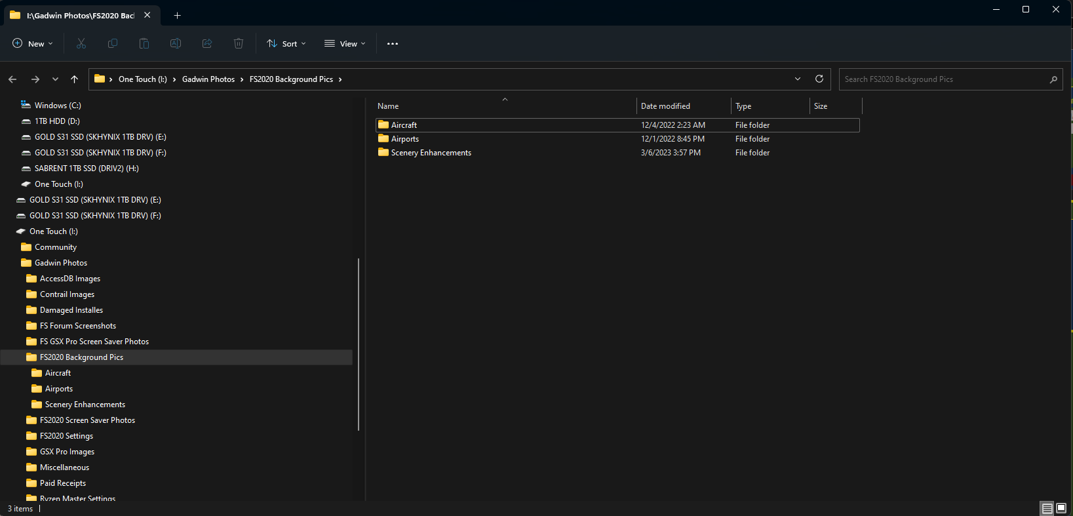This screenshot has width=1073, height=516.
Task: Go to Gadwin Photos in the breadcrumb
Action: click(208, 79)
